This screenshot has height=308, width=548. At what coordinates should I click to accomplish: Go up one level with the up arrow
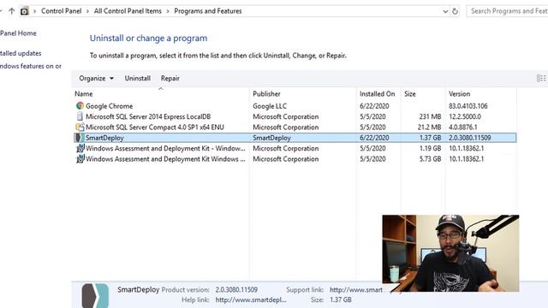11,11
